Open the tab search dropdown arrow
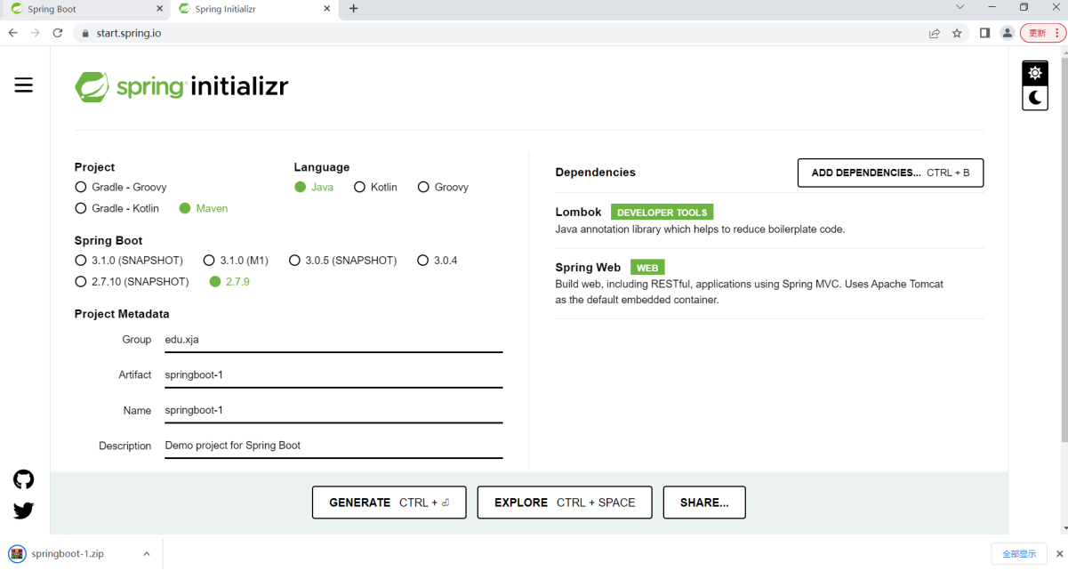The width and height of the screenshot is (1068, 579). coord(960,8)
